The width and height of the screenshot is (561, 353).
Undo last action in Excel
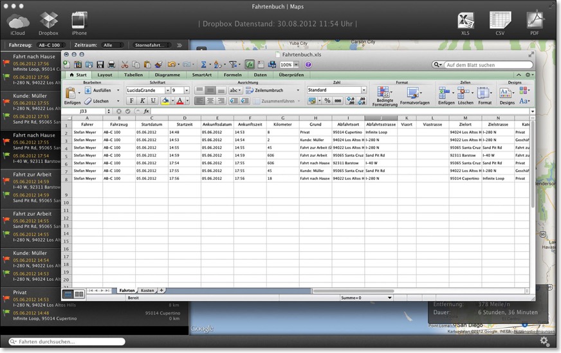172,64
